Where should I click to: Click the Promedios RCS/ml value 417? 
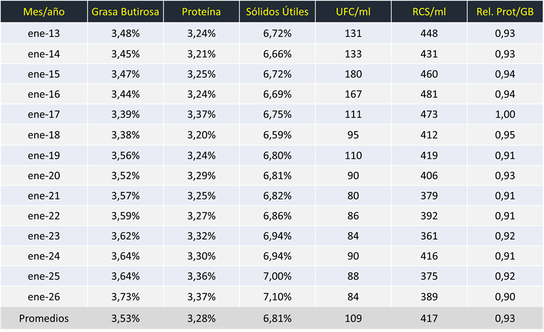point(428,318)
